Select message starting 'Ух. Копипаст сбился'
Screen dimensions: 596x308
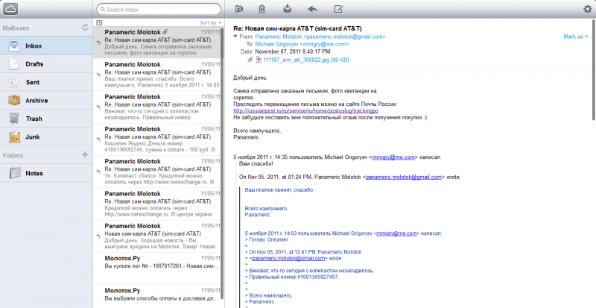click(157, 172)
